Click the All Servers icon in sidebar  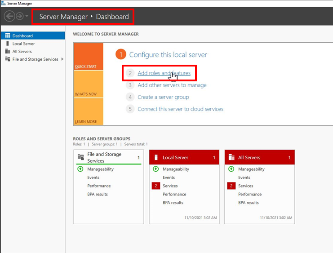pyautogui.click(x=8, y=51)
